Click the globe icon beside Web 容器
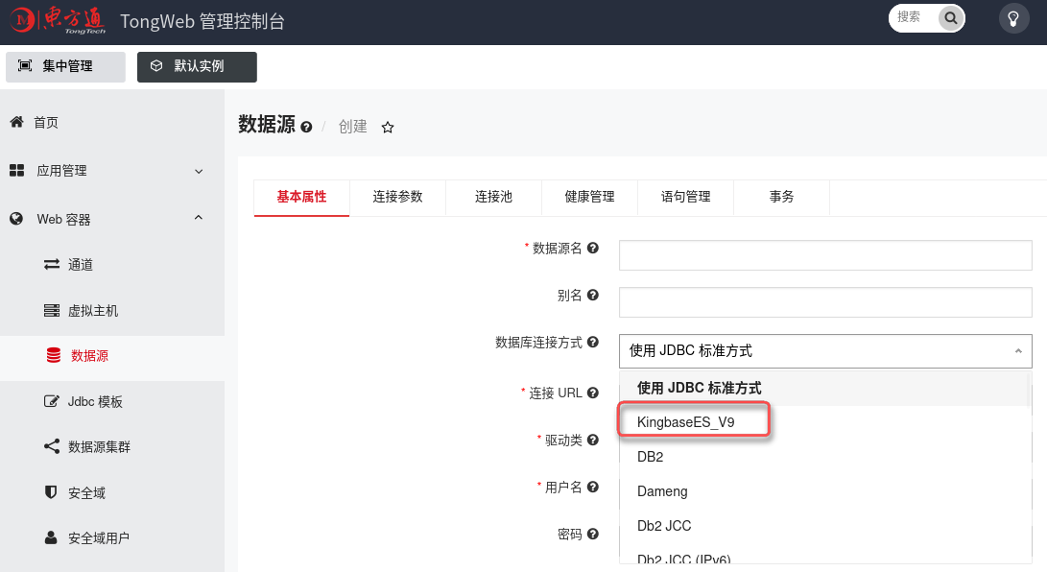The width and height of the screenshot is (1047, 572). 16,218
